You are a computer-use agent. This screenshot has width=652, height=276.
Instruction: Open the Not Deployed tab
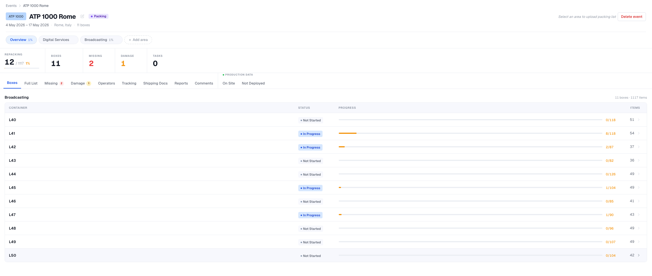253,83
